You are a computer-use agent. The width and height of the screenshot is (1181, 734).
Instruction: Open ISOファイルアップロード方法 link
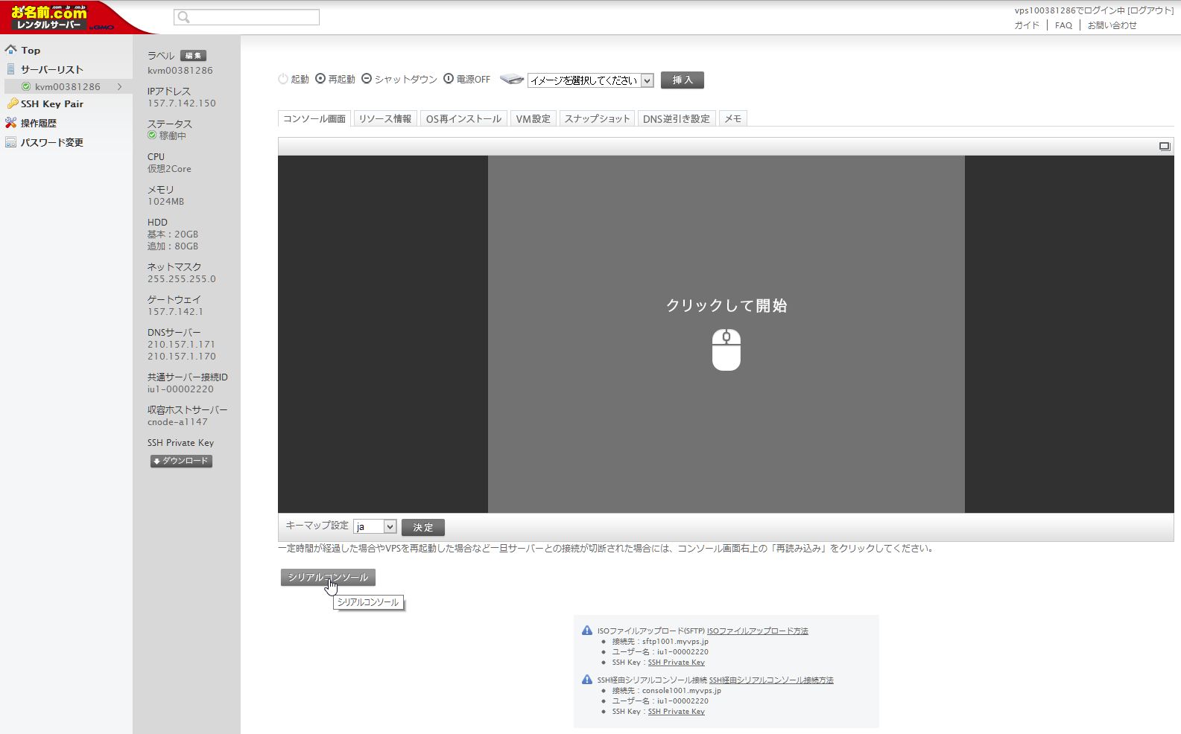(758, 631)
